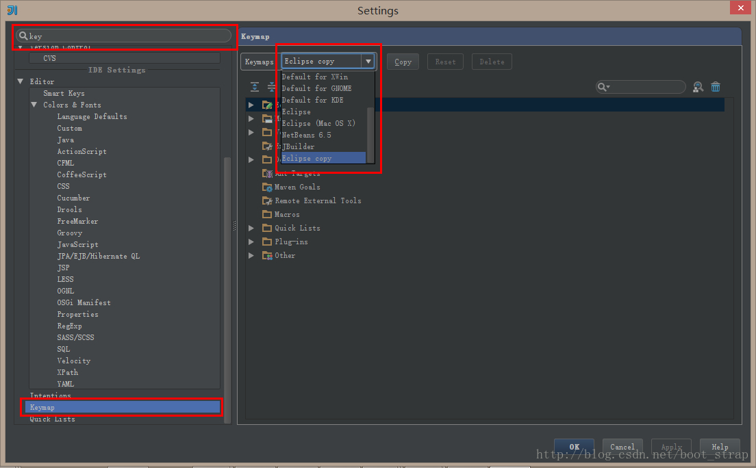
Task: Expand the Quick Lists keymap group
Action: point(251,228)
